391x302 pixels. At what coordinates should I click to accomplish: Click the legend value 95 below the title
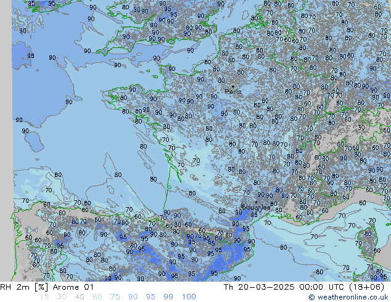pyautogui.click(x=150, y=297)
